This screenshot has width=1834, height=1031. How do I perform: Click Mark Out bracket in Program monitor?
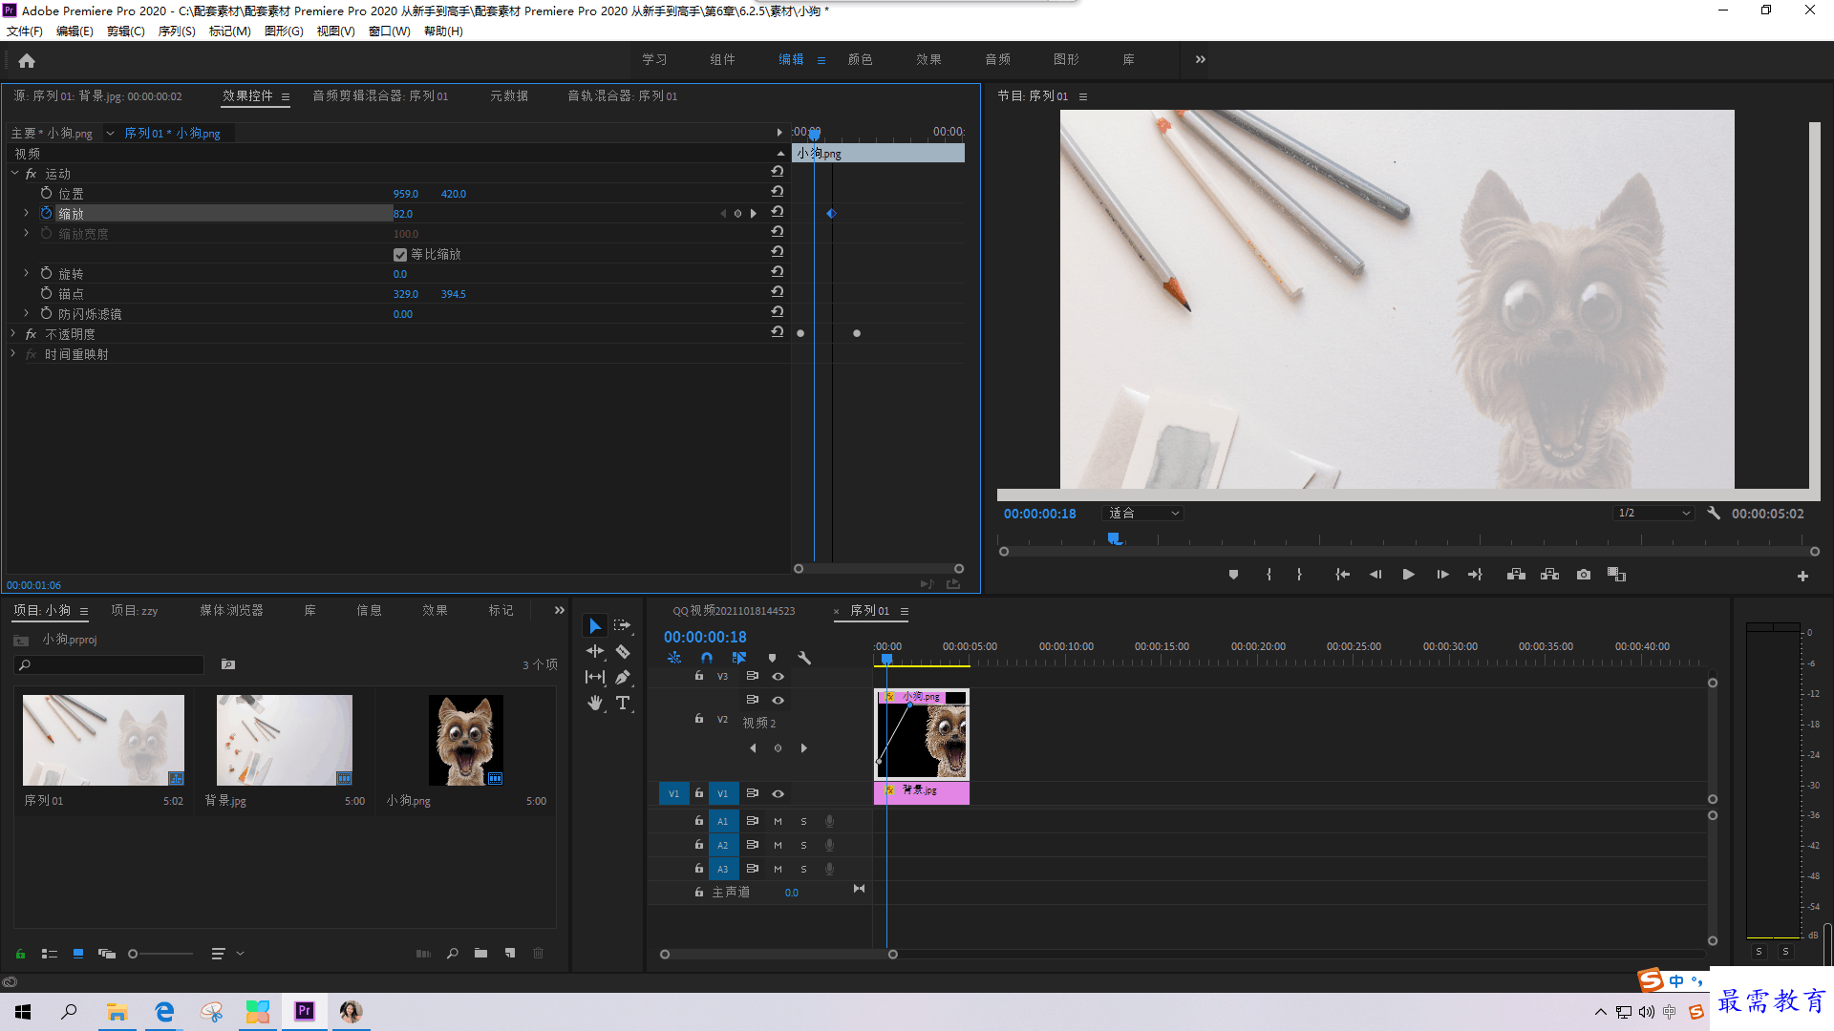click(1299, 575)
